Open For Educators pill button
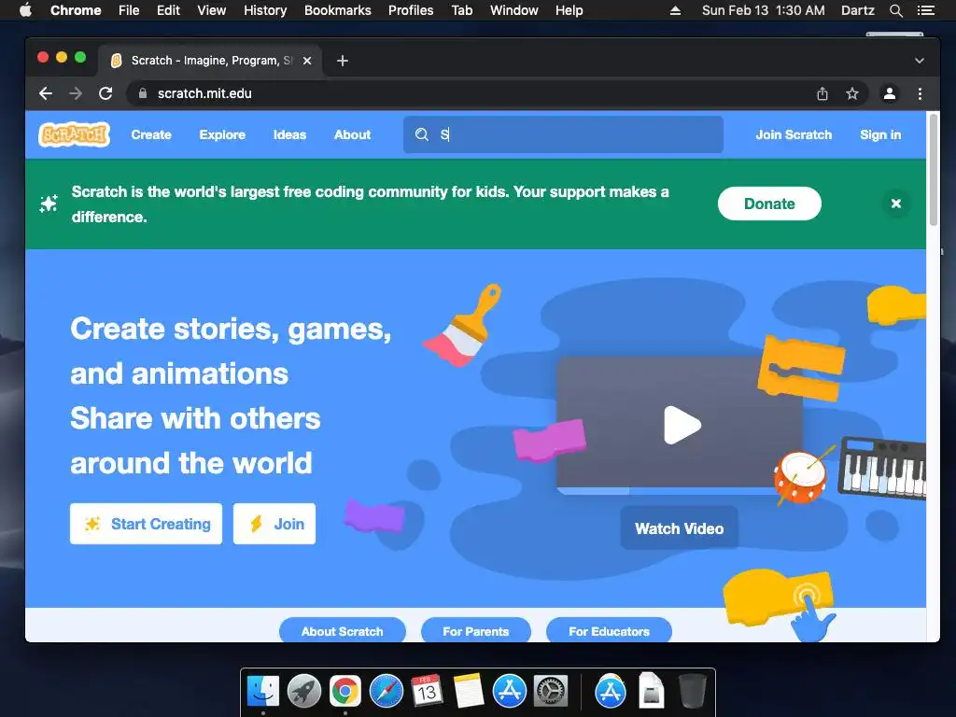Viewport: 956px width, 717px height. 609,631
